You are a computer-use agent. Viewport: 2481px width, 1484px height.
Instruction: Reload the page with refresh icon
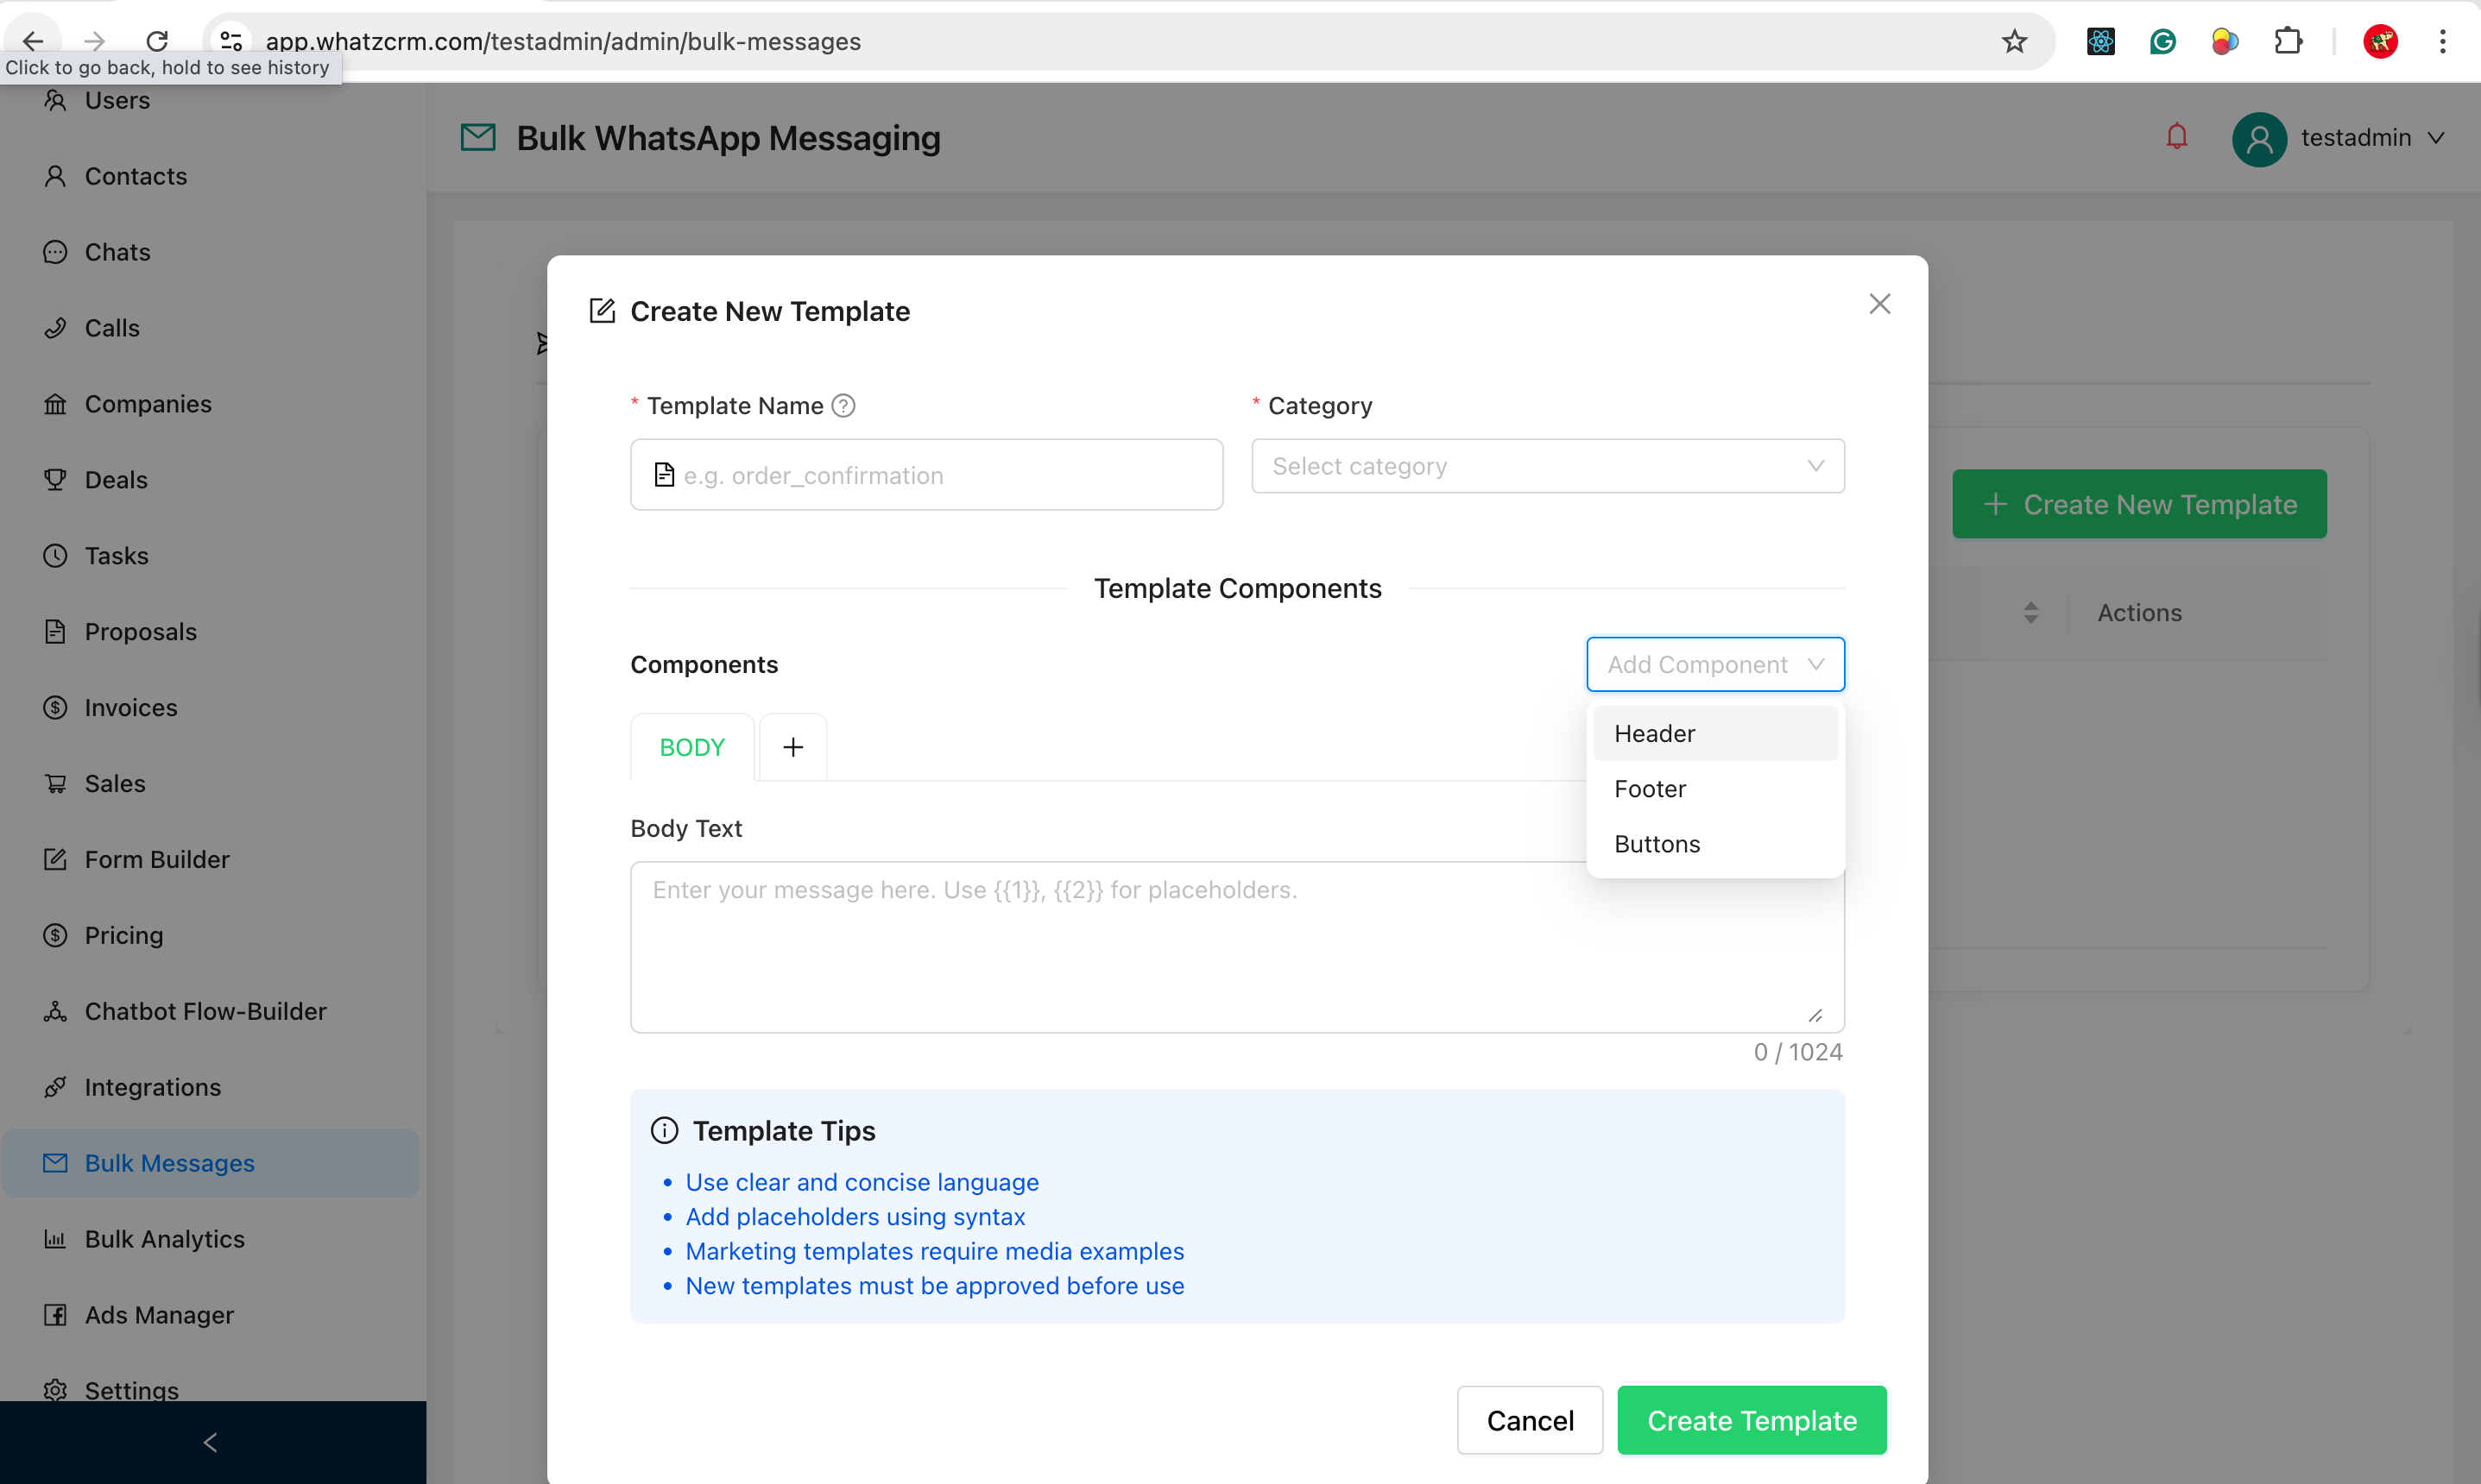(x=157, y=41)
